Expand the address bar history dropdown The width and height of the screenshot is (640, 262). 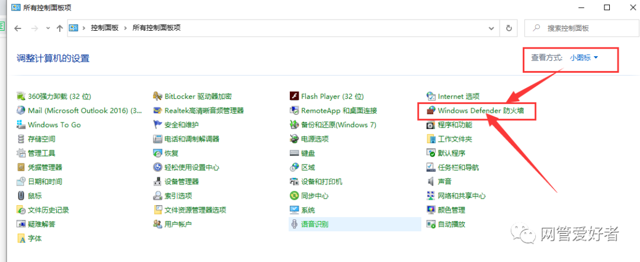[491, 28]
